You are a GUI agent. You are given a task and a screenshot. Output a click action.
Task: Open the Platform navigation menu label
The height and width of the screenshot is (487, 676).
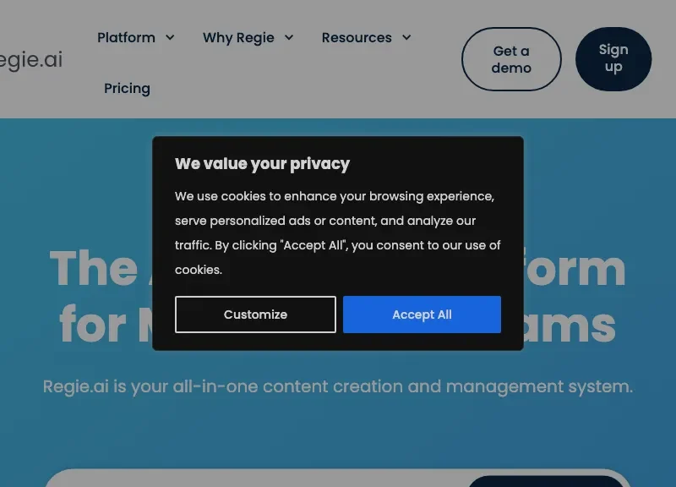126,37
